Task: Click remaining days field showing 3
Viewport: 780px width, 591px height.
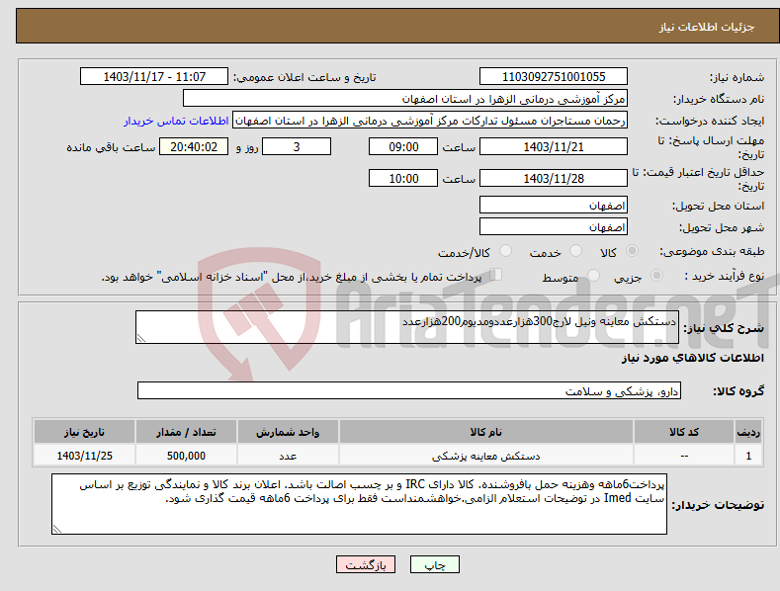Action: [297, 146]
